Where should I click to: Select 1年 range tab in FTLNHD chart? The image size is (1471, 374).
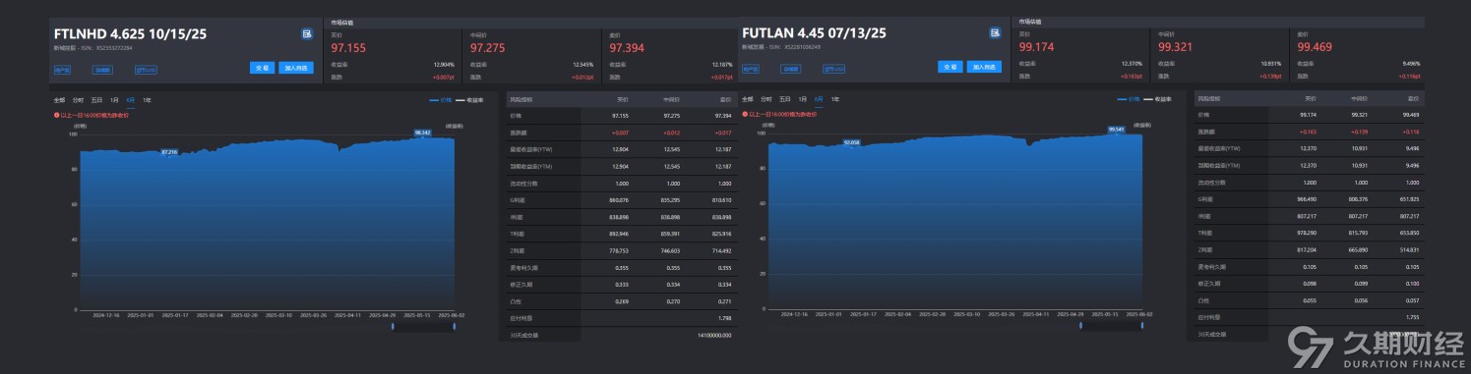pos(147,99)
